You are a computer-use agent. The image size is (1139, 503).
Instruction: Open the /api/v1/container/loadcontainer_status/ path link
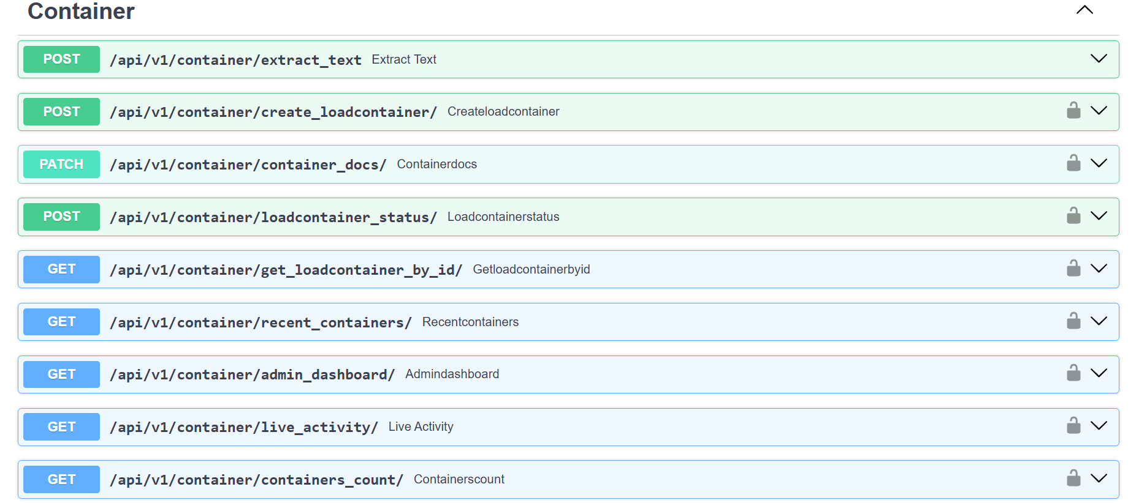point(273,217)
